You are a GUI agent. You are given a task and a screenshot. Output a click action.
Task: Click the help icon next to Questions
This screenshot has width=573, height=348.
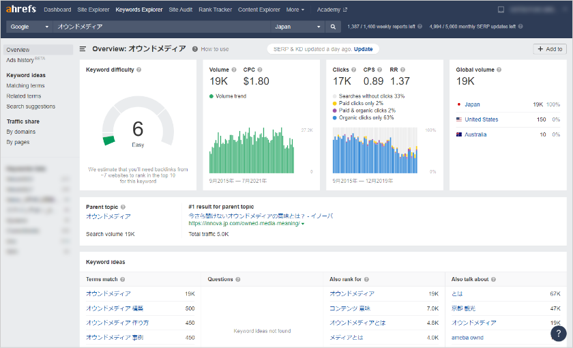coord(238,279)
